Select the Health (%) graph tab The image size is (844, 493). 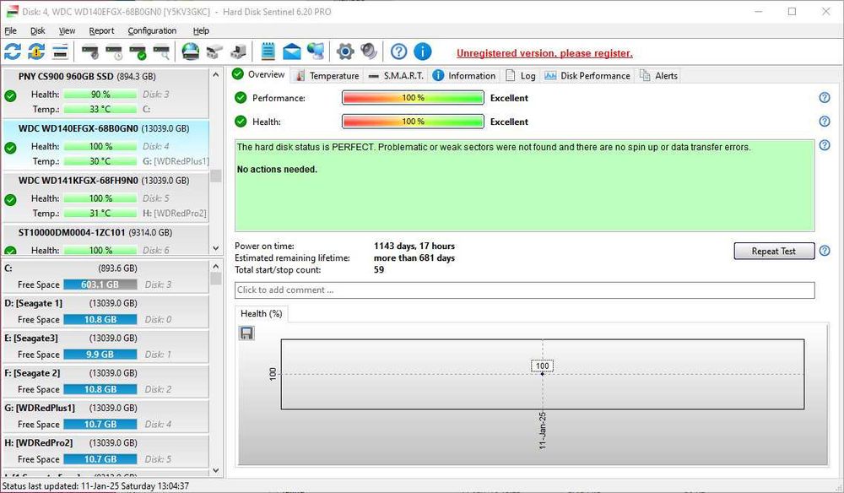point(262,314)
